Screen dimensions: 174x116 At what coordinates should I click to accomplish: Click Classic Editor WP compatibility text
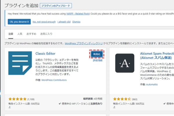[x=80, y=104]
